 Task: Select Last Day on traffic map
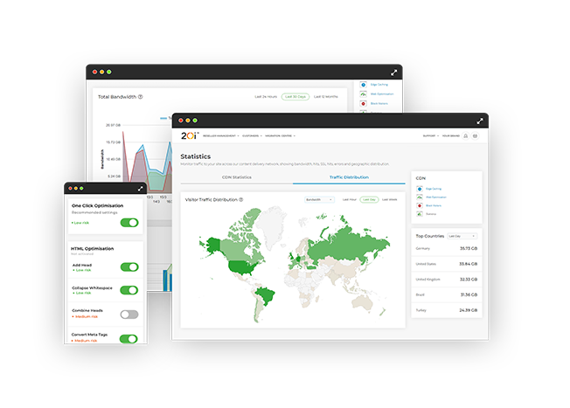[x=369, y=199]
